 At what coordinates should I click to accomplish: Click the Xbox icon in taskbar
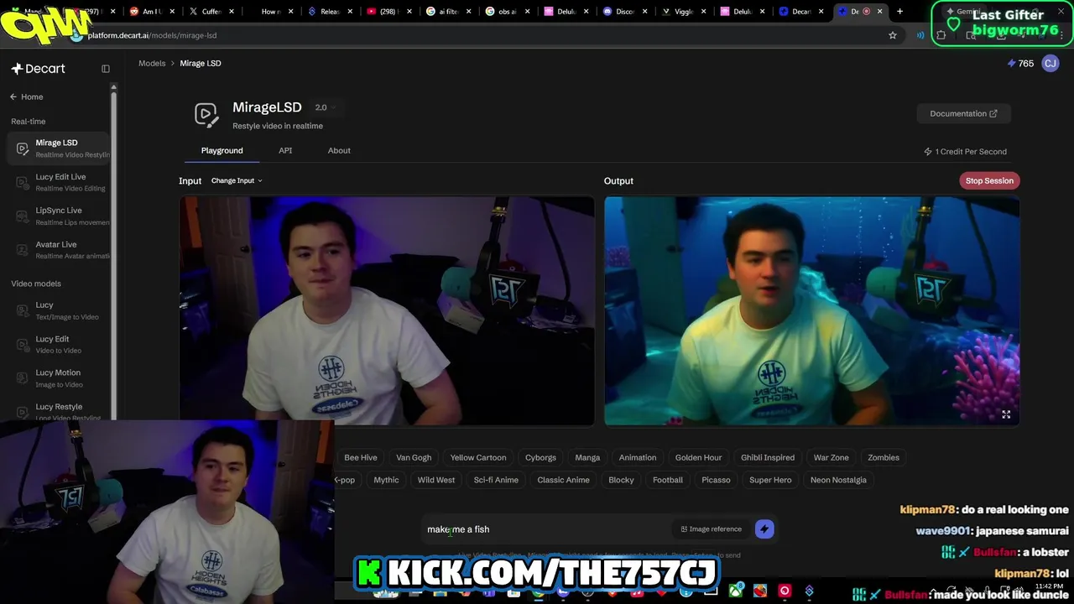[735, 591]
